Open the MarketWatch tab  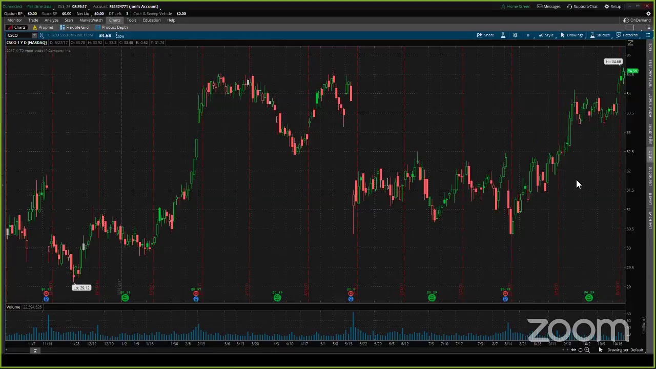pyautogui.click(x=91, y=20)
